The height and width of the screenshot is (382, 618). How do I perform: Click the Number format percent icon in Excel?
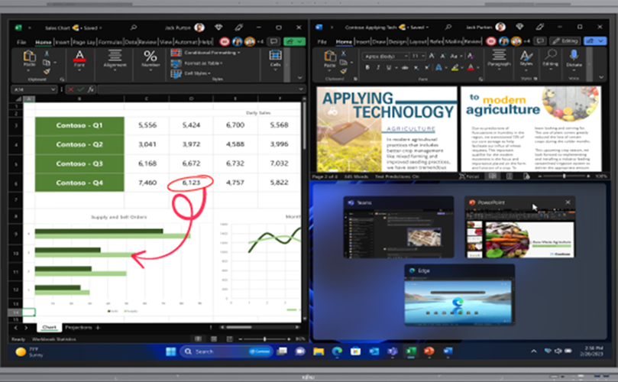coord(150,56)
